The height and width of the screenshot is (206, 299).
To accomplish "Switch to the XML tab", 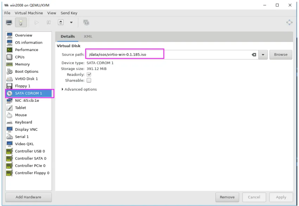I will click(x=88, y=36).
